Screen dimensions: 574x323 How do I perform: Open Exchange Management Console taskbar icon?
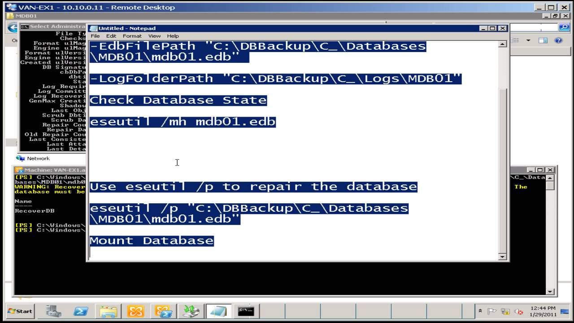(x=136, y=311)
